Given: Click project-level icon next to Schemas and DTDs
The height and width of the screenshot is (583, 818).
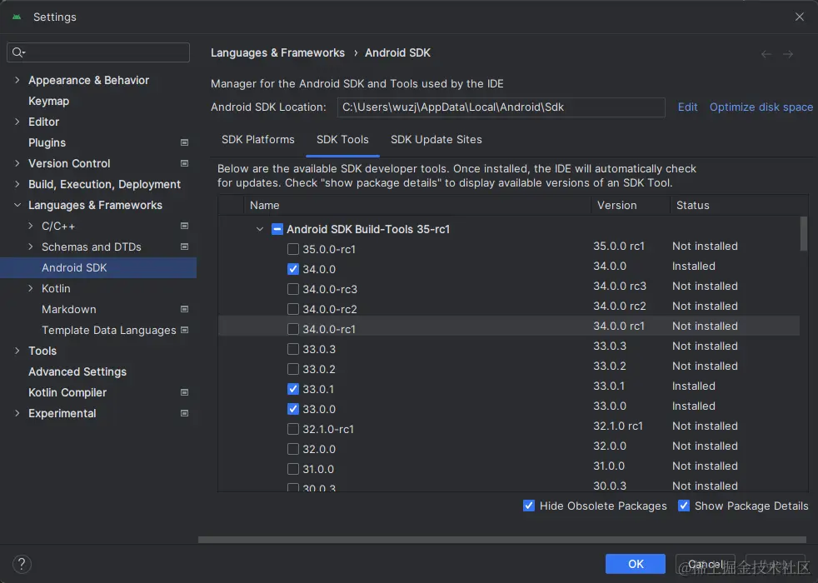Looking at the screenshot, I should 184,247.
